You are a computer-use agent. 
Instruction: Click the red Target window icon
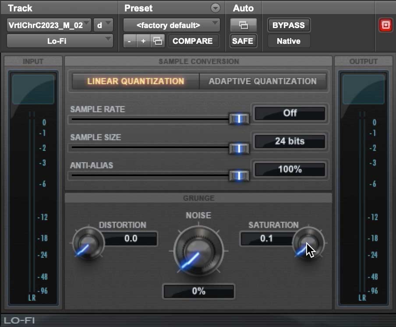click(x=386, y=25)
